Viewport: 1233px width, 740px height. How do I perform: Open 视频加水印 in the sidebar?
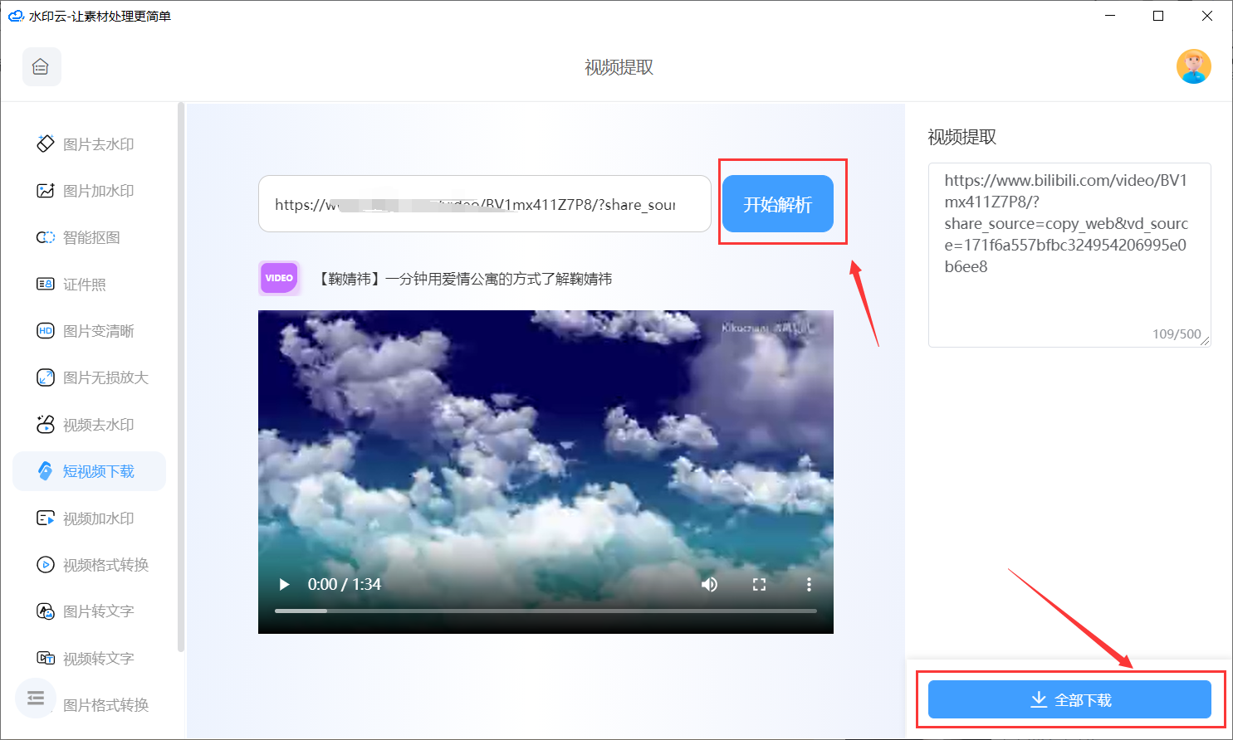pyautogui.click(x=89, y=518)
